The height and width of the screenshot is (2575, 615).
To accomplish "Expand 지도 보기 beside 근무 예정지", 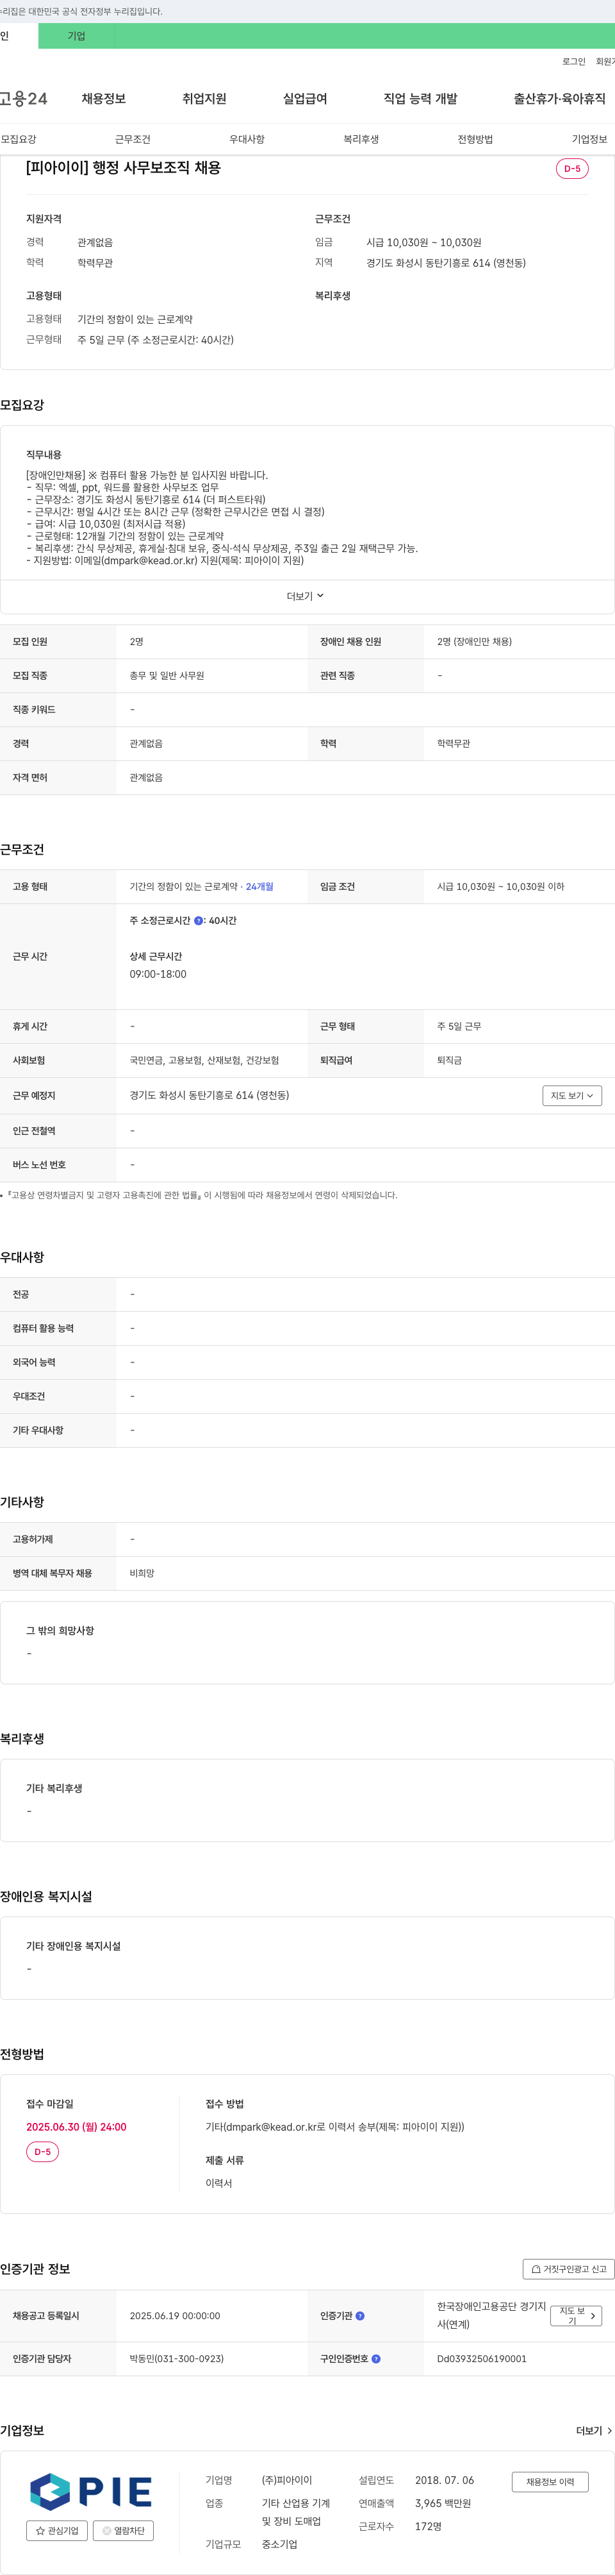I will click(x=572, y=1096).
